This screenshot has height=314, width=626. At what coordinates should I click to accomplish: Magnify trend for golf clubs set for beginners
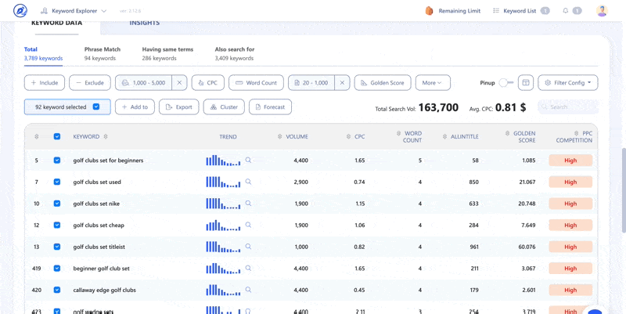click(248, 160)
